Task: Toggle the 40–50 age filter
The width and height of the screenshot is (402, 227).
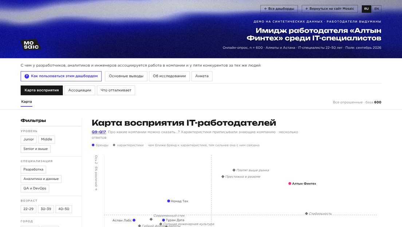Action: click(x=64, y=209)
